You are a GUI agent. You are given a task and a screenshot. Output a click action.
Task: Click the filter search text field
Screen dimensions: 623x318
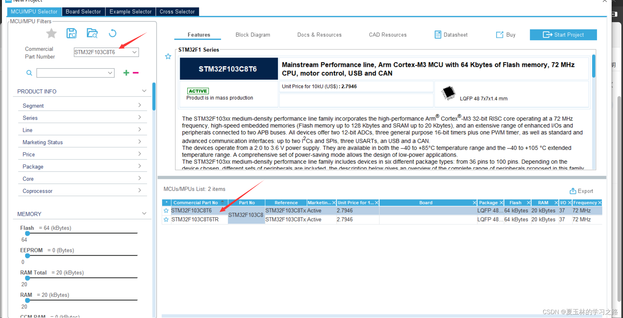(x=72, y=73)
